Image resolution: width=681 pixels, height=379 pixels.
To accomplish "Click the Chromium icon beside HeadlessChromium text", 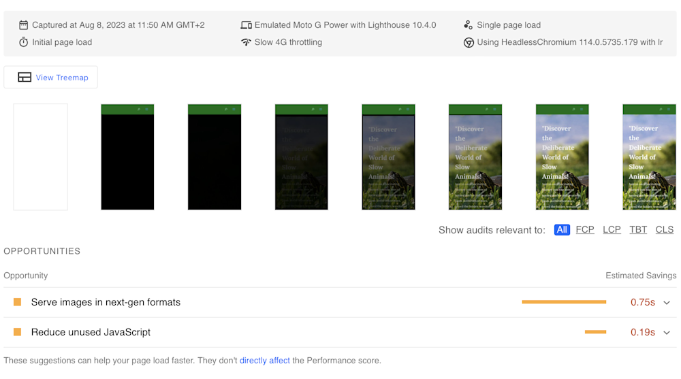I will pyautogui.click(x=469, y=43).
